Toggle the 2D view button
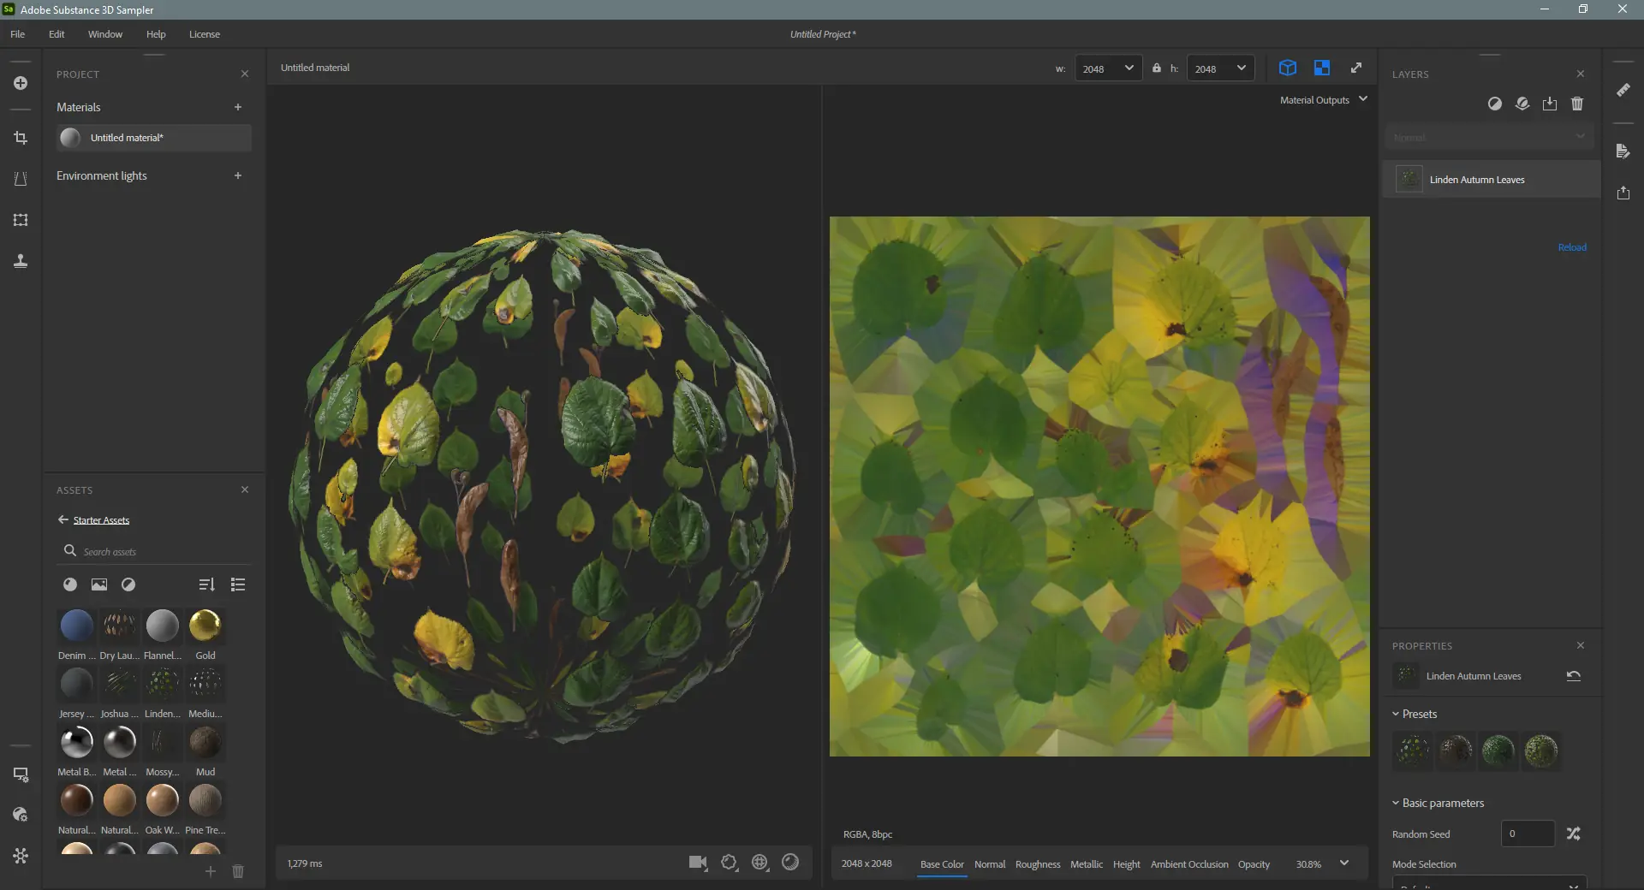 click(x=1321, y=68)
